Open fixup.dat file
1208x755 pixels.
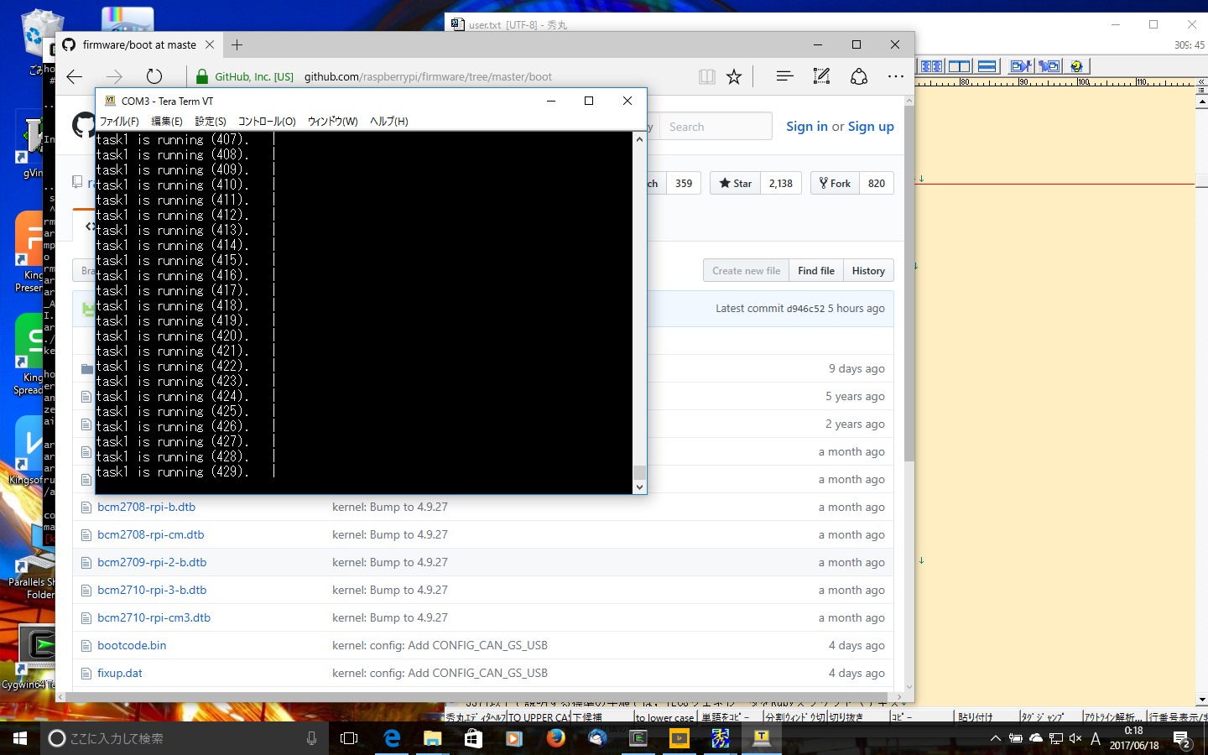click(120, 673)
